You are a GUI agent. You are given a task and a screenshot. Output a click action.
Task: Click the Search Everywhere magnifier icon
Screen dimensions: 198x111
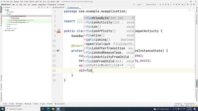[191, 5]
